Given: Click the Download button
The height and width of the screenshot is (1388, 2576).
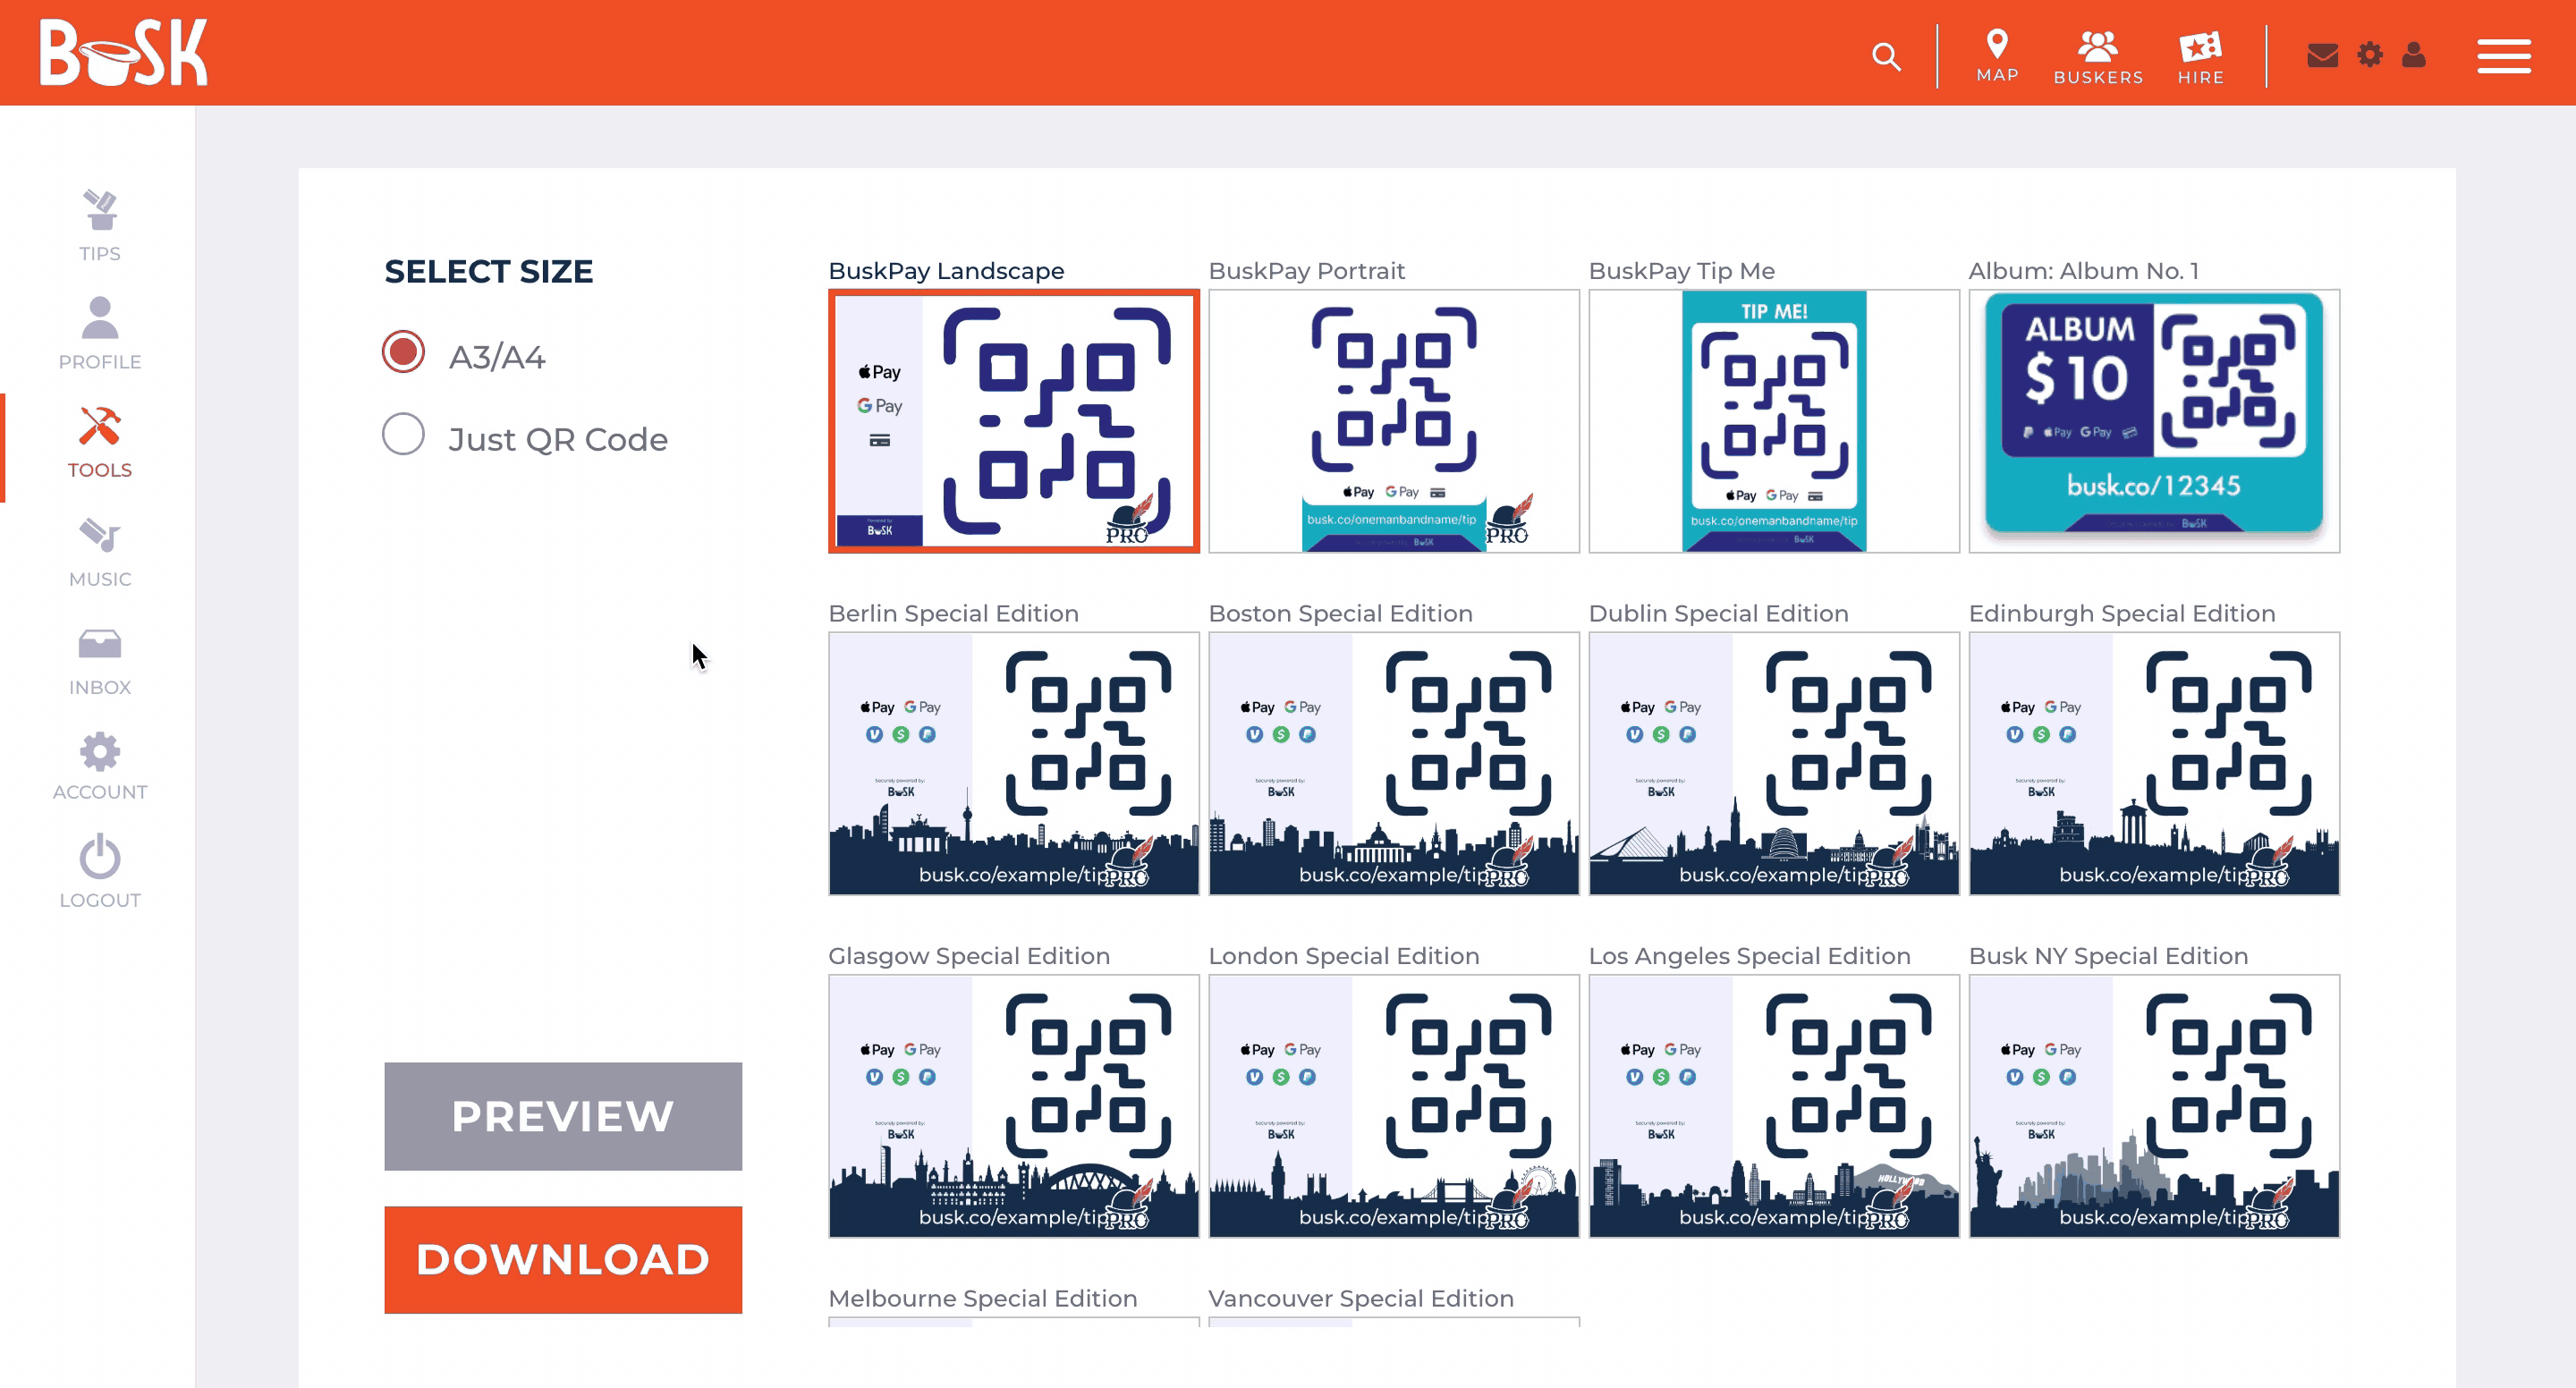Looking at the screenshot, I should click(562, 1259).
